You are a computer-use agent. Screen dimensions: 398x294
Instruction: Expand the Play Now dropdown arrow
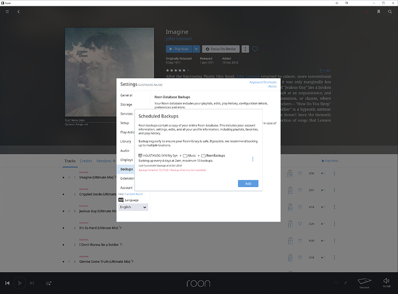click(x=196, y=49)
